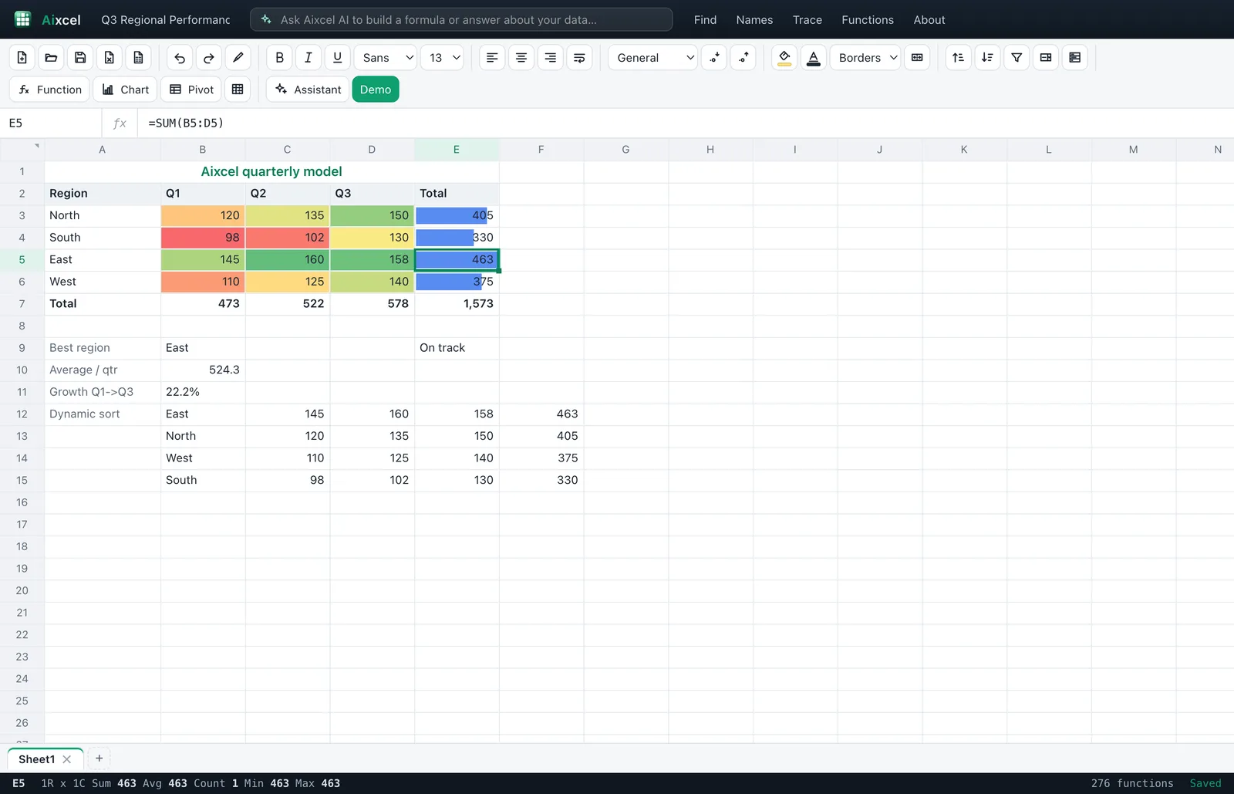Image resolution: width=1234 pixels, height=794 pixels.
Task: Open the About menu
Action: click(929, 19)
